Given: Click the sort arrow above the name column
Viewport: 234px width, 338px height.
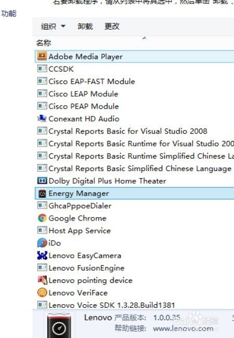Looking at the screenshot, I should tap(145, 38).
